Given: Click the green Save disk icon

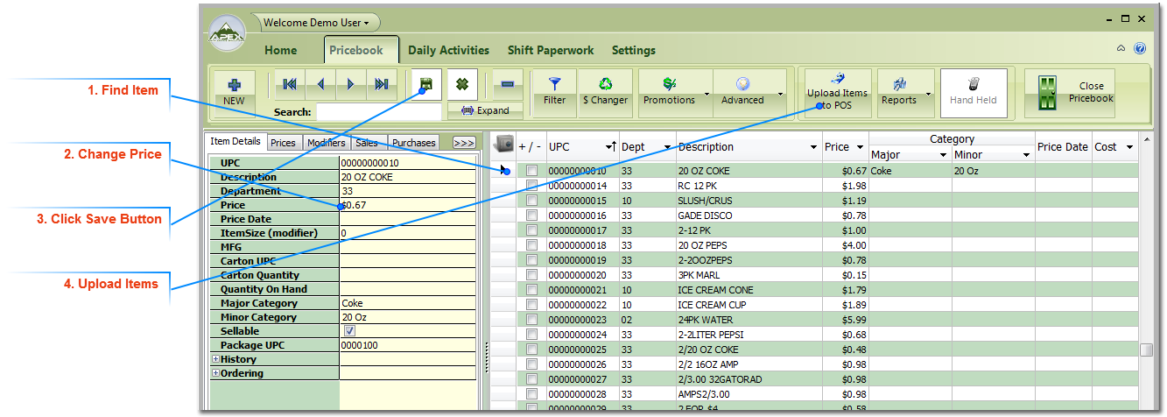Looking at the screenshot, I should (427, 84).
